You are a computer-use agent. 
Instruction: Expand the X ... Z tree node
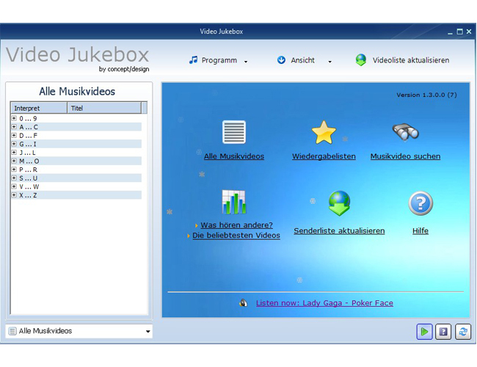(x=14, y=195)
